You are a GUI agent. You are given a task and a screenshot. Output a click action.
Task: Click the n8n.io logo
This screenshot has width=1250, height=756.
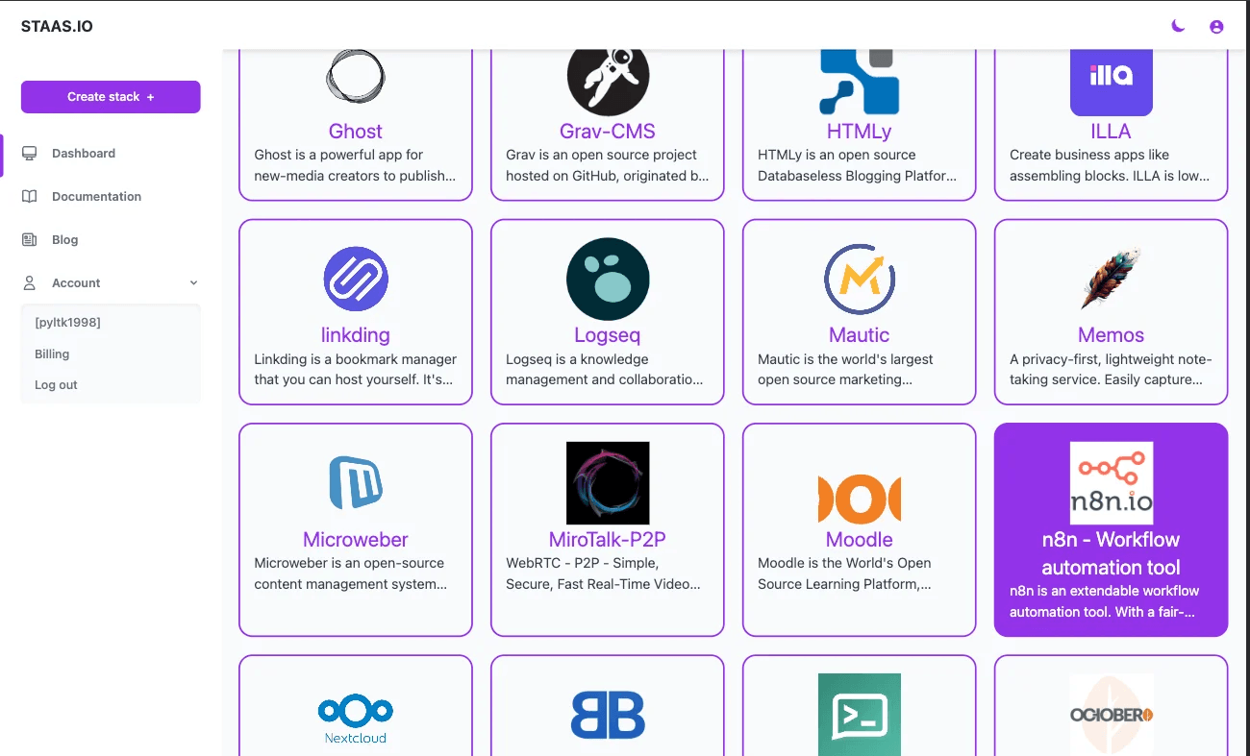click(1112, 483)
